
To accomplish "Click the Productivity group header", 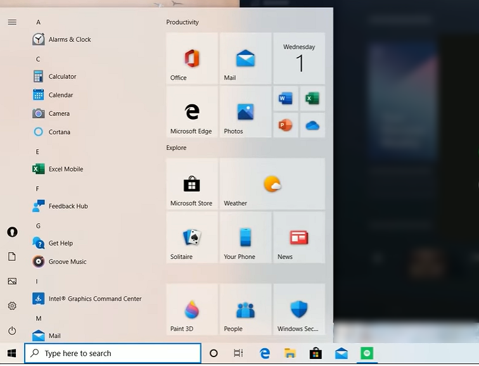I will [182, 22].
